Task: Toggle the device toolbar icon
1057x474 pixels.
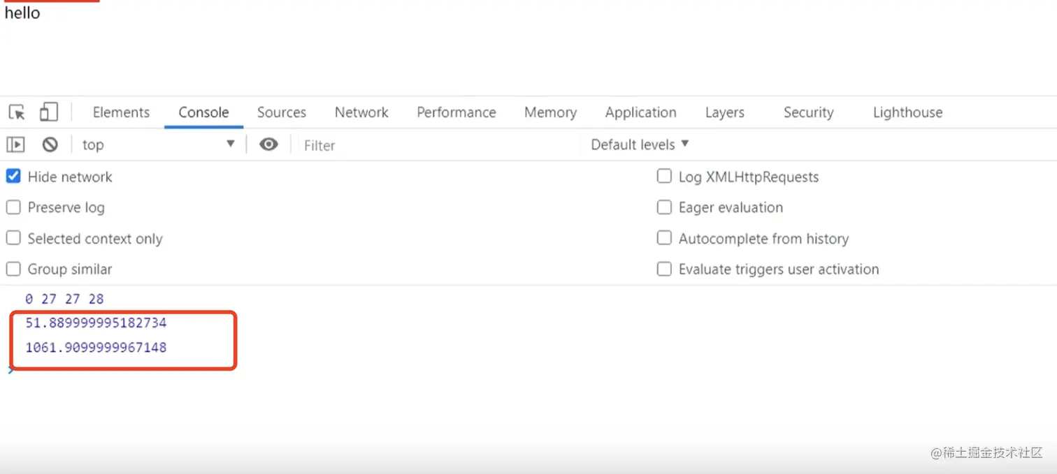Action: (x=48, y=112)
